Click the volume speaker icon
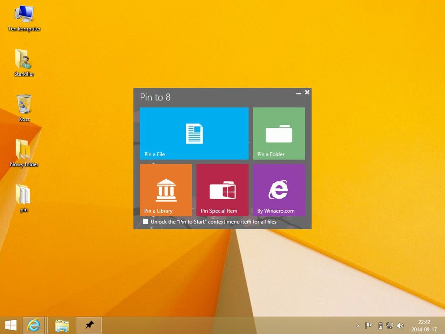 point(400,325)
